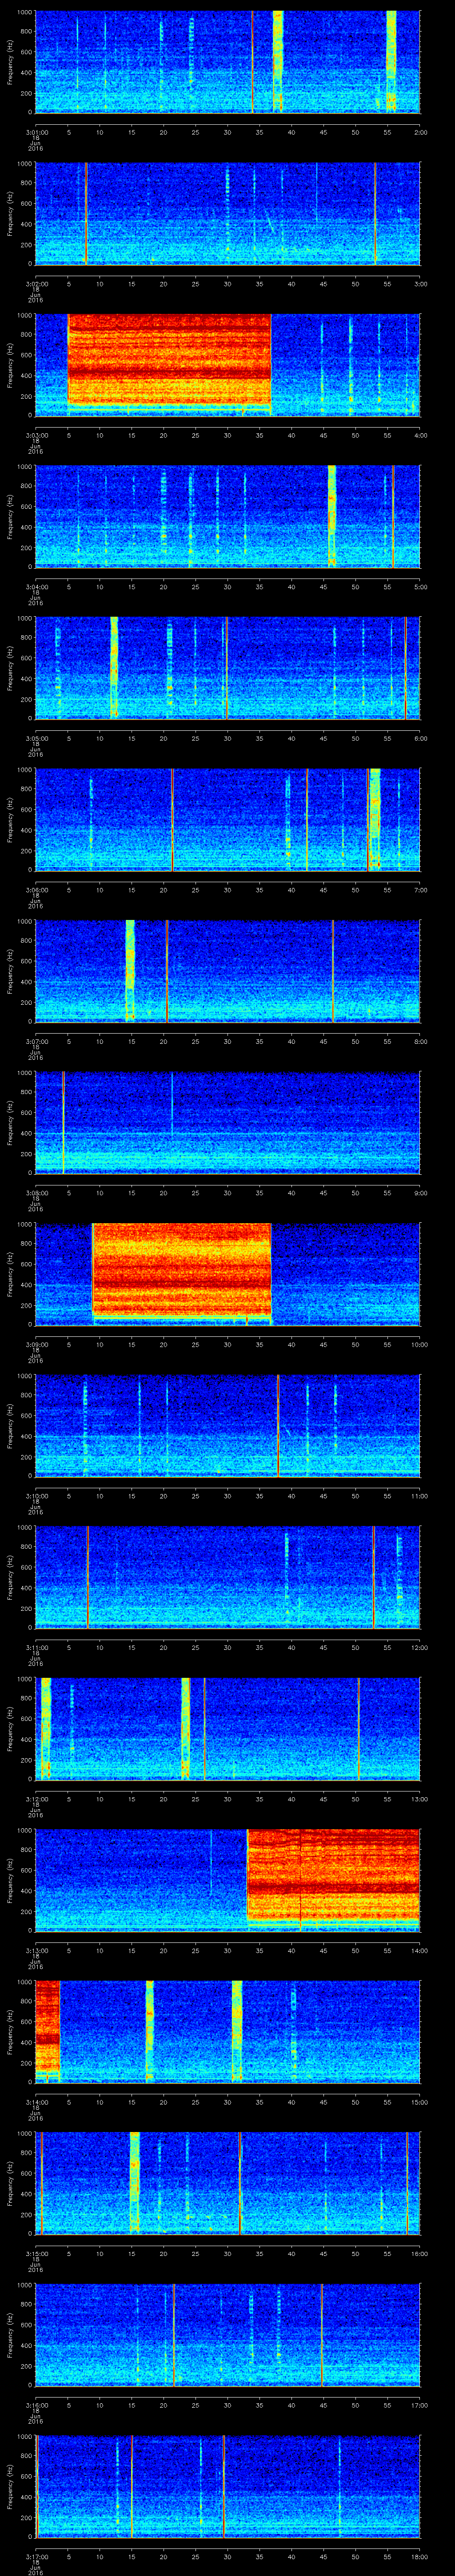This screenshot has height=2576, width=455.
Task: Click the '3:10:00' start time label
Action: (x=36, y=1495)
